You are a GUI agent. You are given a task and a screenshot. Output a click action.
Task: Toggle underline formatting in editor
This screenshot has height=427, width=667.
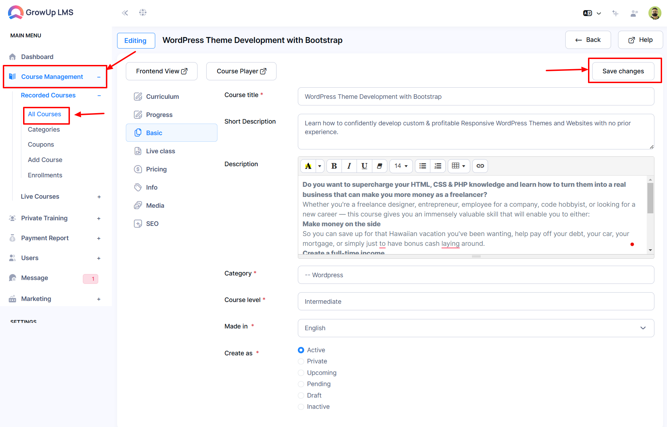(364, 166)
